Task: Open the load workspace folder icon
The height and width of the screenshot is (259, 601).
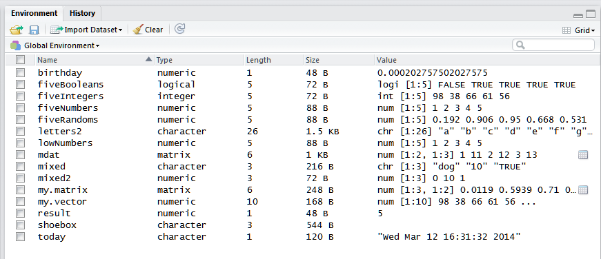Action: (x=17, y=30)
